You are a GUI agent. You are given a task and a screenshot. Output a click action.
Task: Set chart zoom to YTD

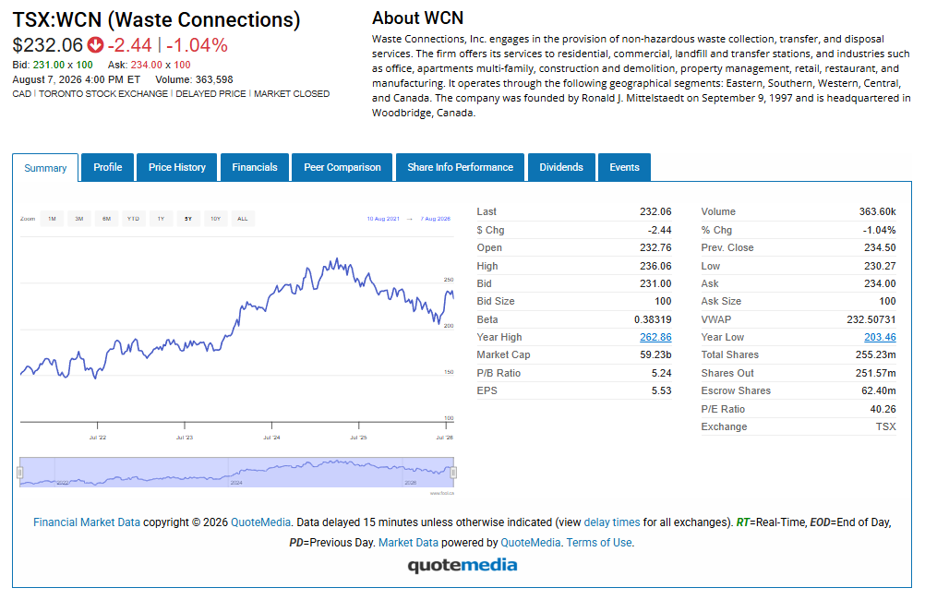pos(133,219)
